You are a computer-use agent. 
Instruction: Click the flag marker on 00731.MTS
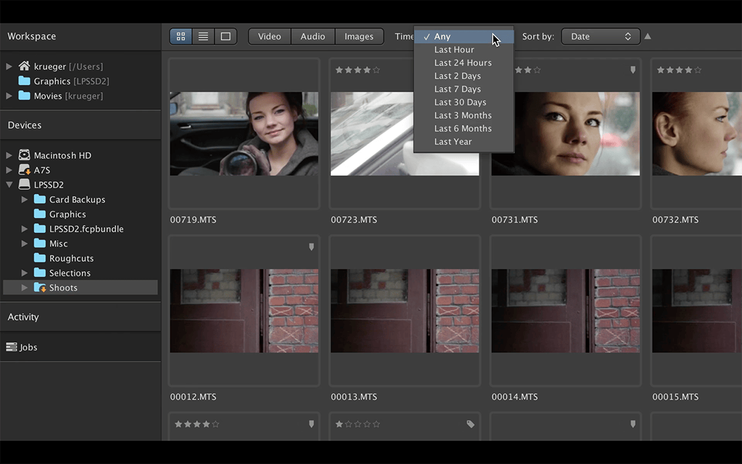point(633,71)
